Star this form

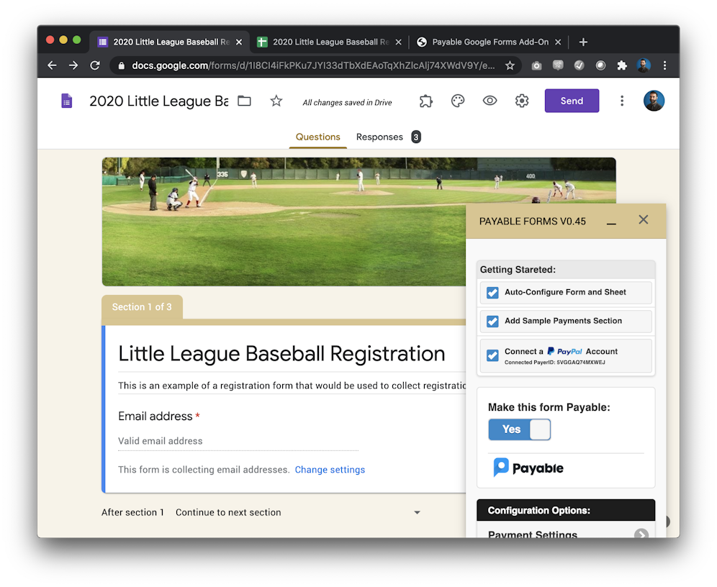(276, 101)
